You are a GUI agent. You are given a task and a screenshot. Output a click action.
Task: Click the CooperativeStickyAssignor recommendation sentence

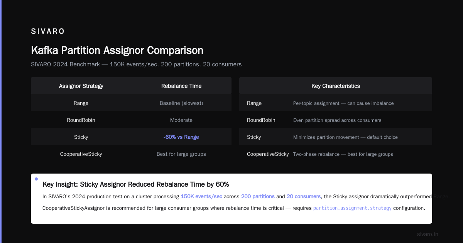coord(234,208)
